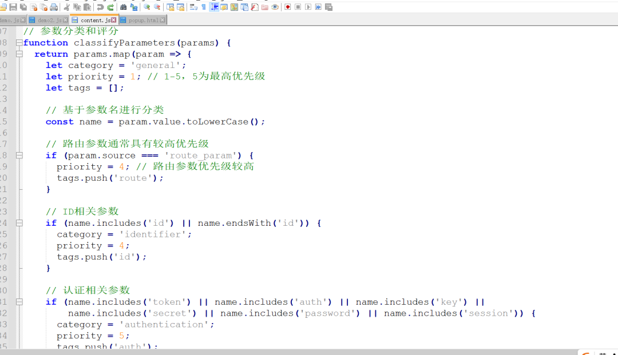The width and height of the screenshot is (618, 355).
Task: Open Find with the binoculars icon
Action: pyautogui.click(x=124, y=7)
